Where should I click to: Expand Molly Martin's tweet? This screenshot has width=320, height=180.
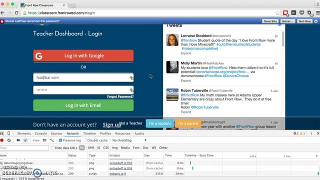pyautogui.click(x=185, y=80)
